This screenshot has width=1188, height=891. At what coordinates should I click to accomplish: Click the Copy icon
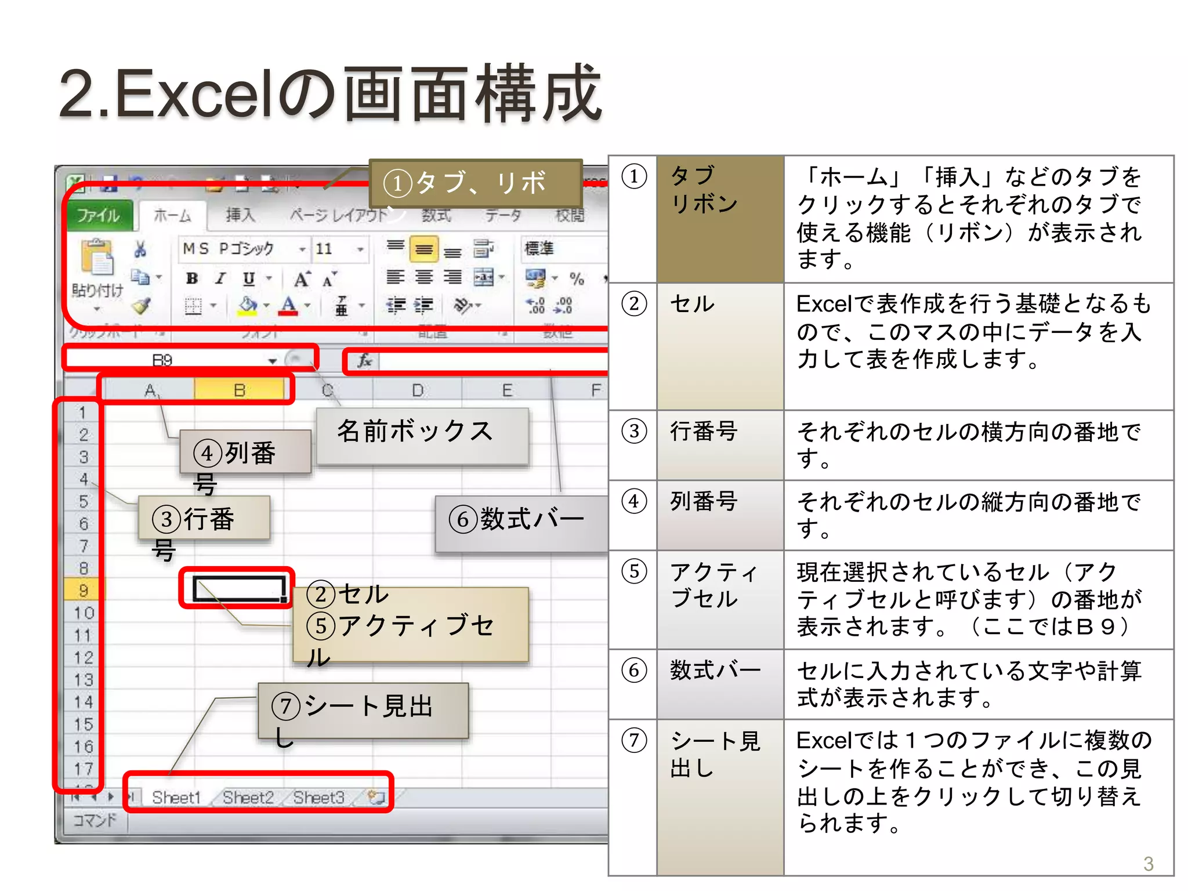140,277
